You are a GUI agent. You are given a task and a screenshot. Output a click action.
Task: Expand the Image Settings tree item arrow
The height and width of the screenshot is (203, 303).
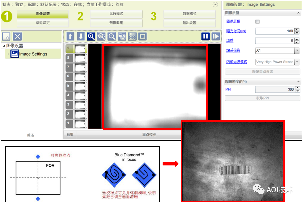click(x=8, y=54)
